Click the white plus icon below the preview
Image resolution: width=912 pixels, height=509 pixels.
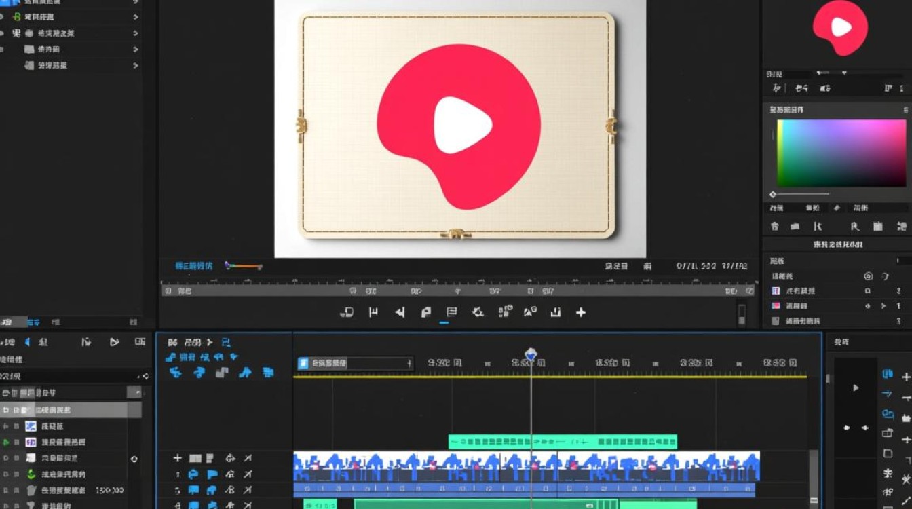pos(581,312)
